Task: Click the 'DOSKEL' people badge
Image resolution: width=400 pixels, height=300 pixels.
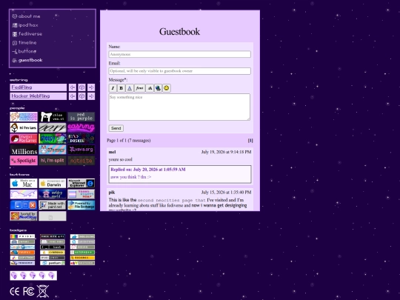Action: (81, 139)
